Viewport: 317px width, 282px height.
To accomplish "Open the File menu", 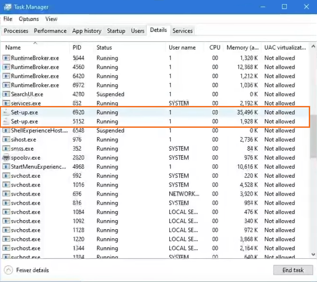I will [x=8, y=19].
